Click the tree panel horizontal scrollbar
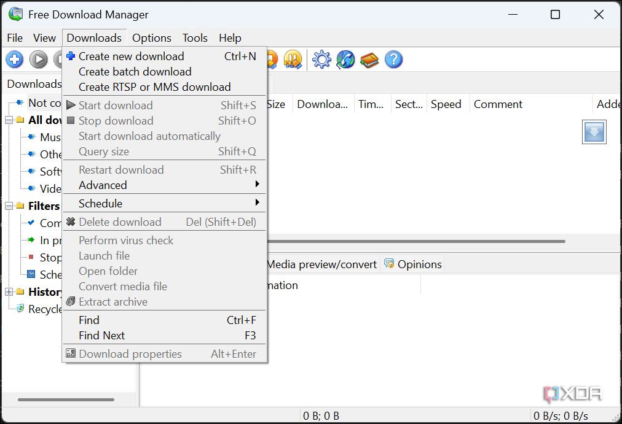 (x=66, y=399)
